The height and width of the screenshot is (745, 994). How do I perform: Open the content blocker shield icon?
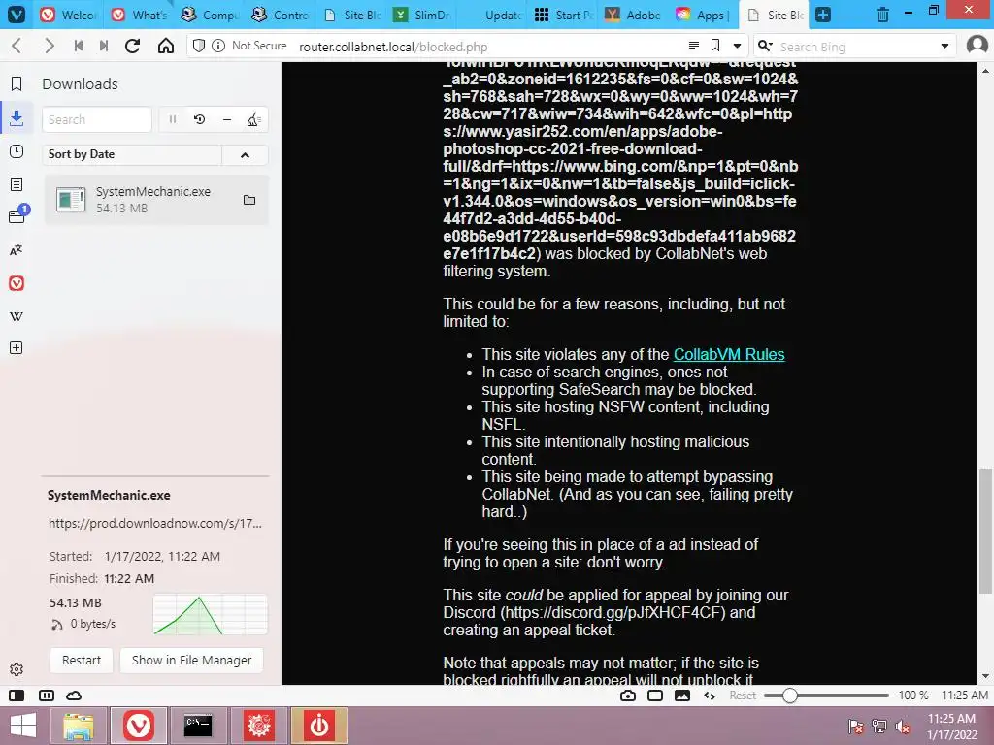[x=199, y=46]
